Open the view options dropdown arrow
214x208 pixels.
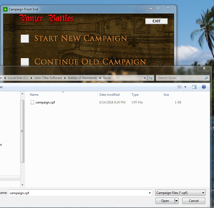tap(185, 87)
